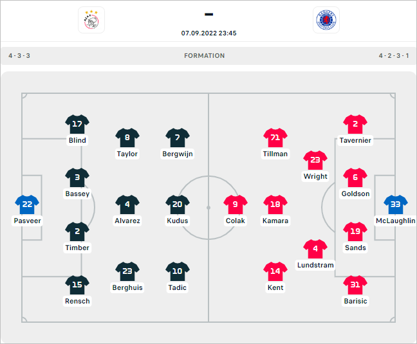The height and width of the screenshot is (344, 417).
Task: Select Rensch's number 15 shirt icon
Action: point(77,285)
